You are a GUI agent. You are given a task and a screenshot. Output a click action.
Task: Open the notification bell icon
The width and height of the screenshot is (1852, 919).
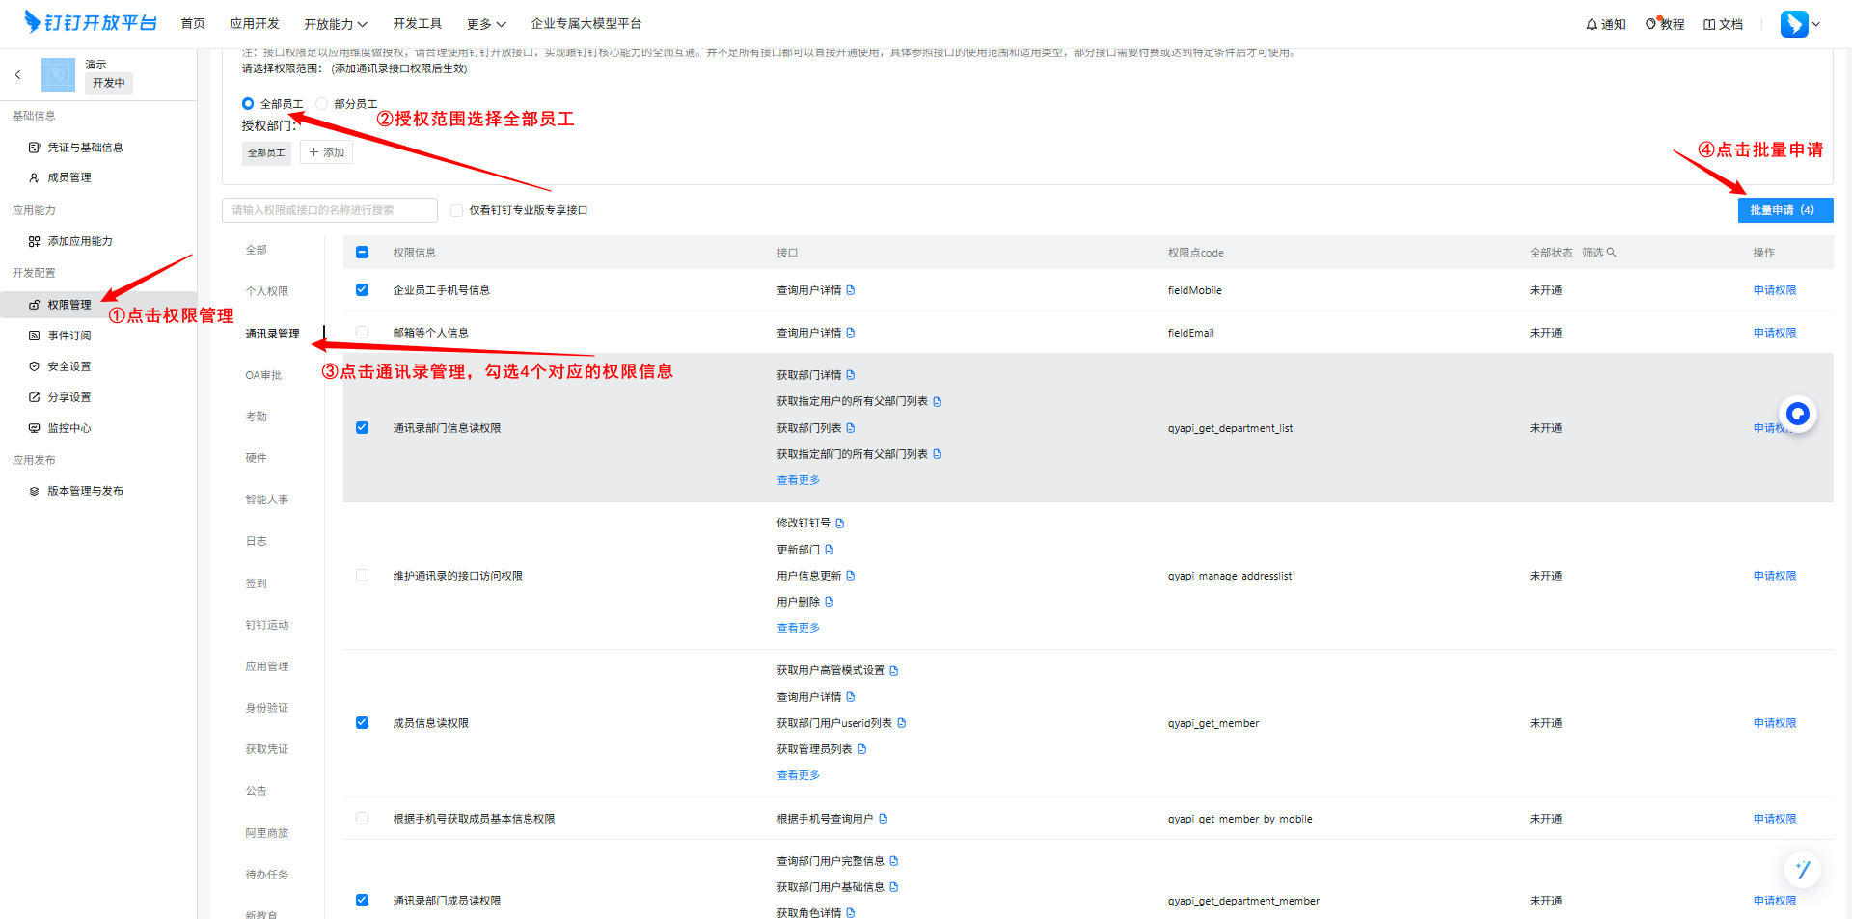coord(1592,24)
